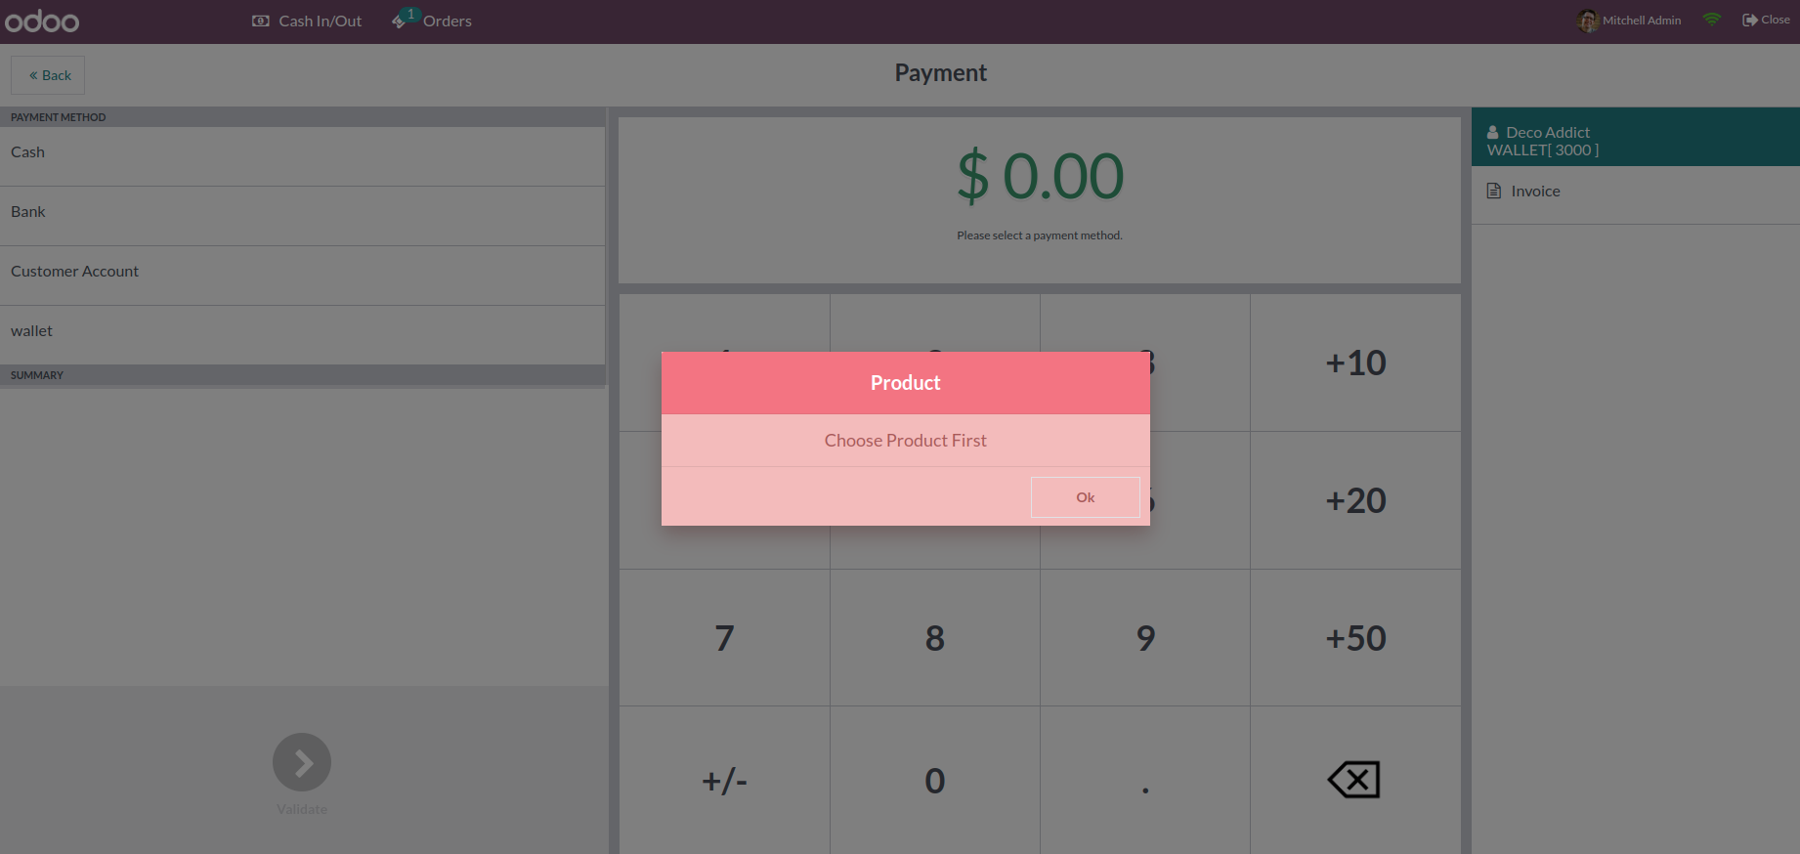Click numpad digit 8
Viewport: 1800px width, 854px height.
[935, 638]
